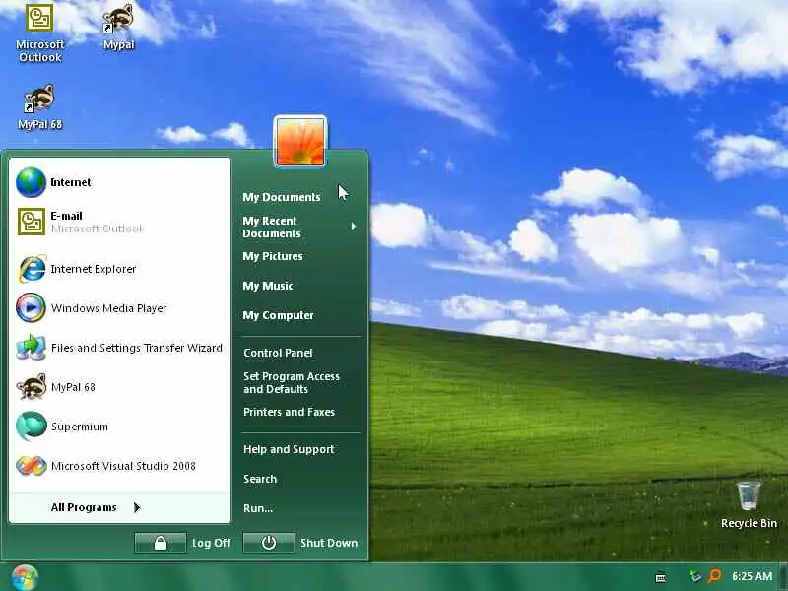788x591 pixels.
Task: Launch Microsoft Visual Studio 2008
Action: click(119, 466)
